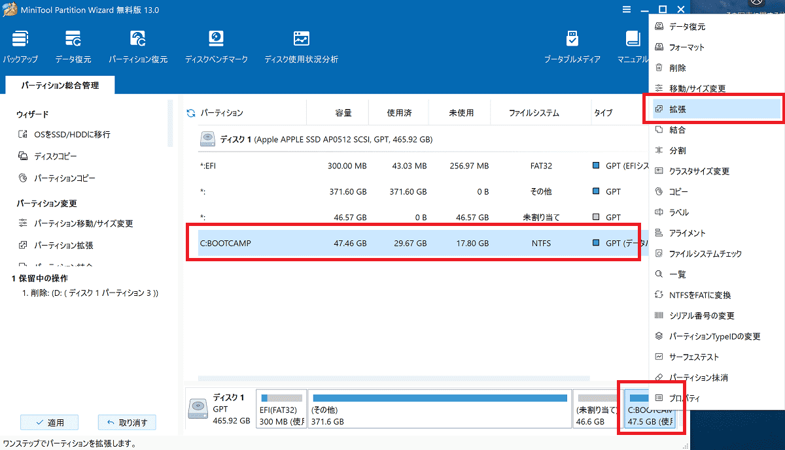Apply pending operations with the 適用 button
Image resolution: width=785 pixels, height=450 pixels.
point(49,423)
